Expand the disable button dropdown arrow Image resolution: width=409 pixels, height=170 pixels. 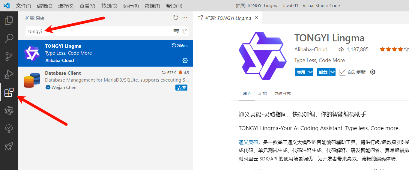coord(310,72)
